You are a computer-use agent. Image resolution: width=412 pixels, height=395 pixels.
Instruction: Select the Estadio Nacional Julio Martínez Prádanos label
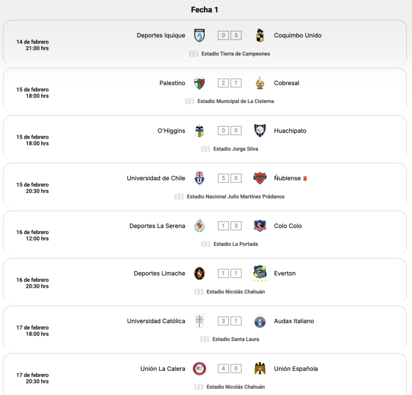pyautogui.click(x=236, y=196)
